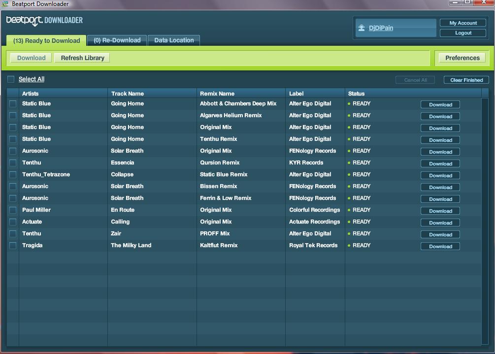
Task: Open the Preferences dialog
Action: [x=462, y=58]
